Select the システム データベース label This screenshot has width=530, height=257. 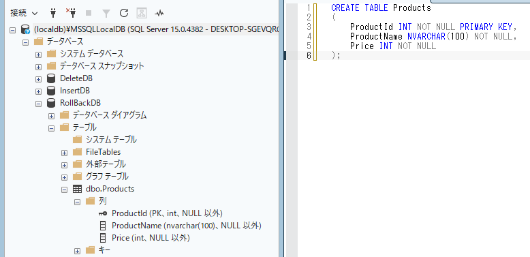pyautogui.click(x=91, y=53)
